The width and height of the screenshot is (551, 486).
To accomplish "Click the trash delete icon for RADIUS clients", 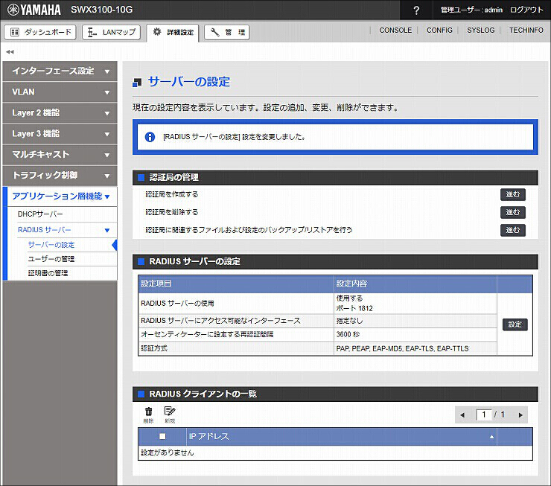I will 149,415.
